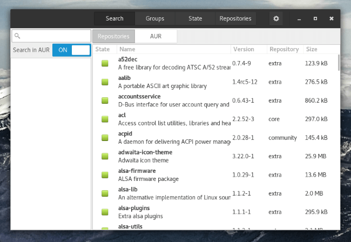
Task: Click the green state icon for a52dec
Action: 105,63
